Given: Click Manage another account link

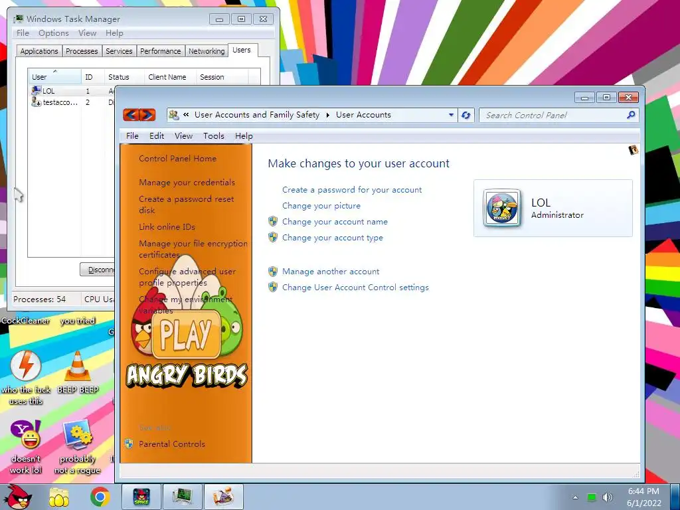Looking at the screenshot, I should 331,272.
